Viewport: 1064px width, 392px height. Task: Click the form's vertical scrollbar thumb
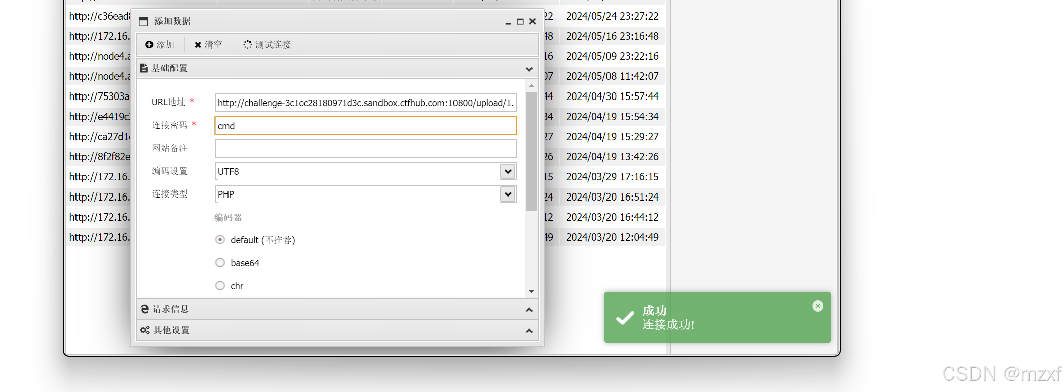click(x=531, y=152)
